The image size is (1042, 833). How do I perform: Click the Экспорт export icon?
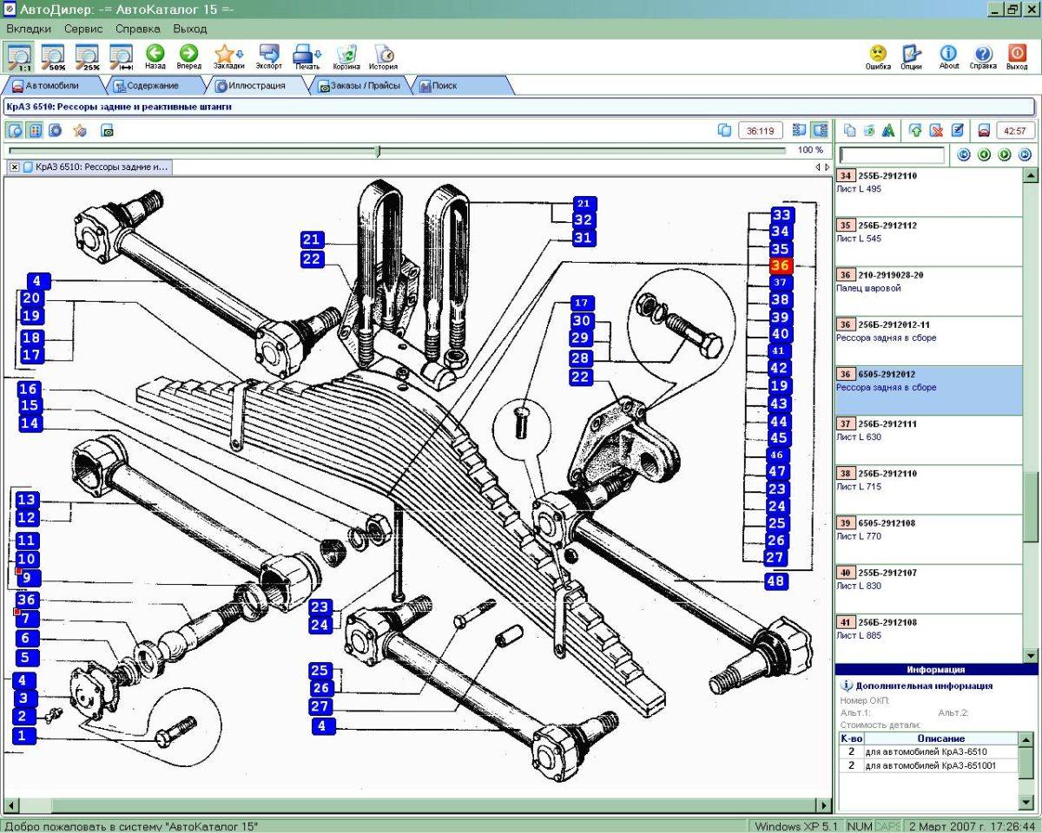[269, 56]
